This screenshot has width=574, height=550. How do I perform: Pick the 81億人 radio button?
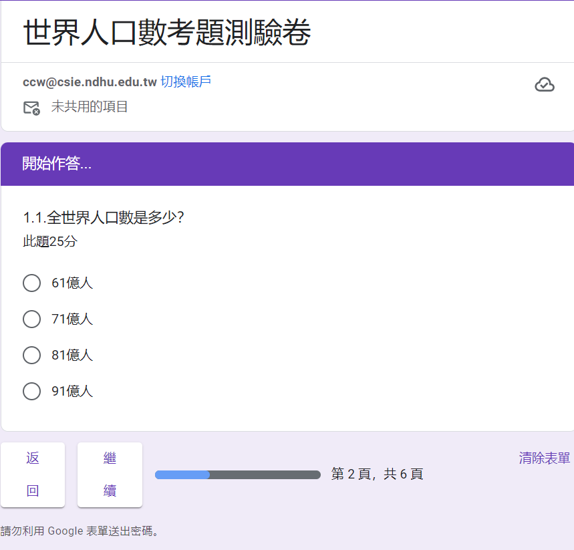31,356
